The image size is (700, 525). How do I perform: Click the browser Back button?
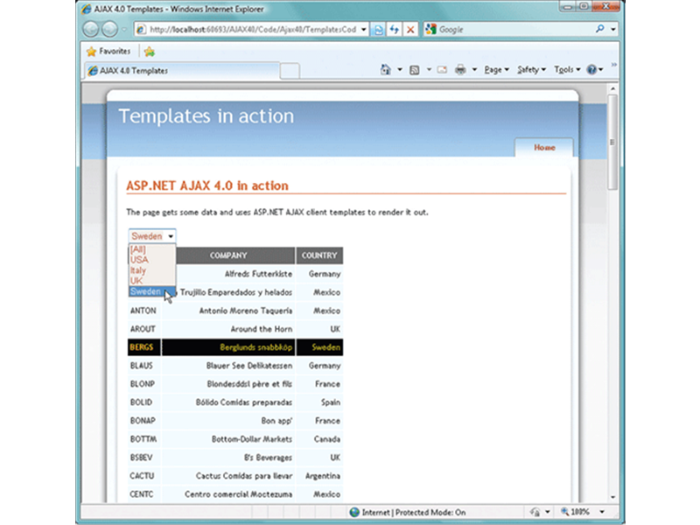(91, 30)
